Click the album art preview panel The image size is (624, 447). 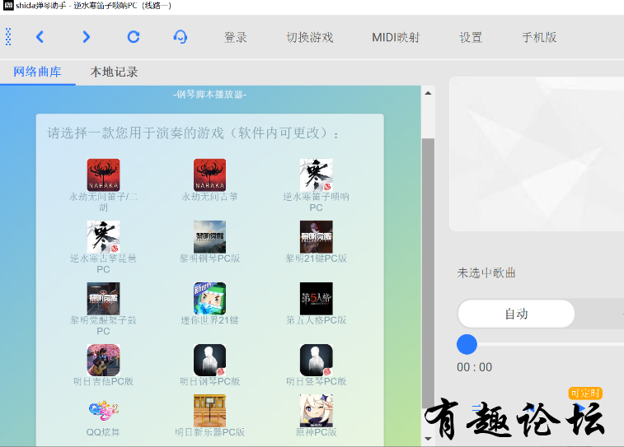point(537,154)
